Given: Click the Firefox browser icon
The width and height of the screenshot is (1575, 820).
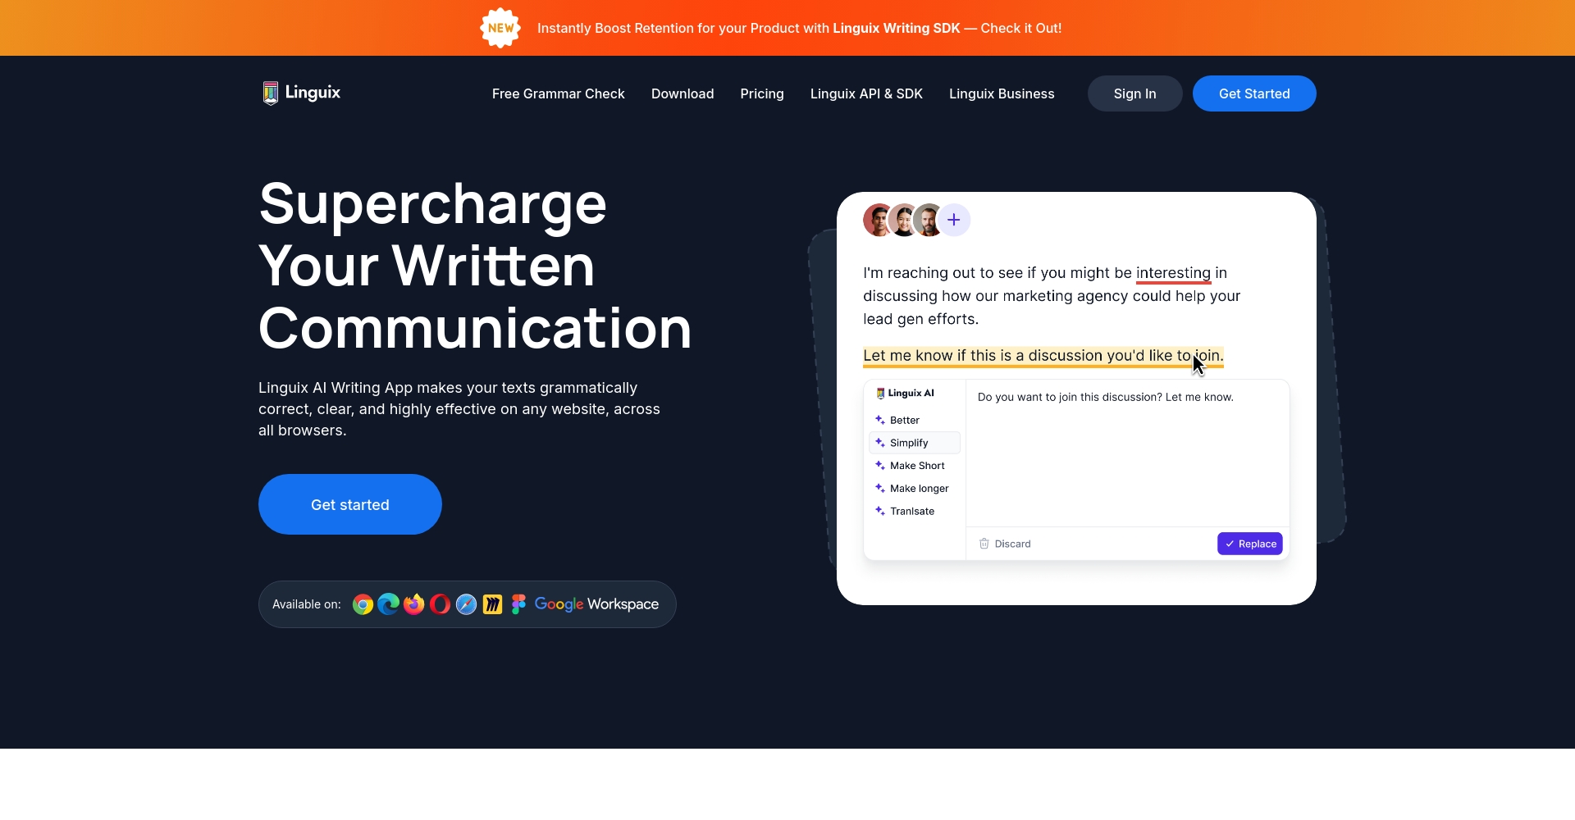Looking at the screenshot, I should click(414, 604).
